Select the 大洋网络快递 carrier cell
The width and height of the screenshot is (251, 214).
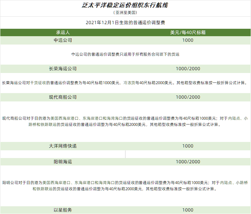tap(63, 146)
